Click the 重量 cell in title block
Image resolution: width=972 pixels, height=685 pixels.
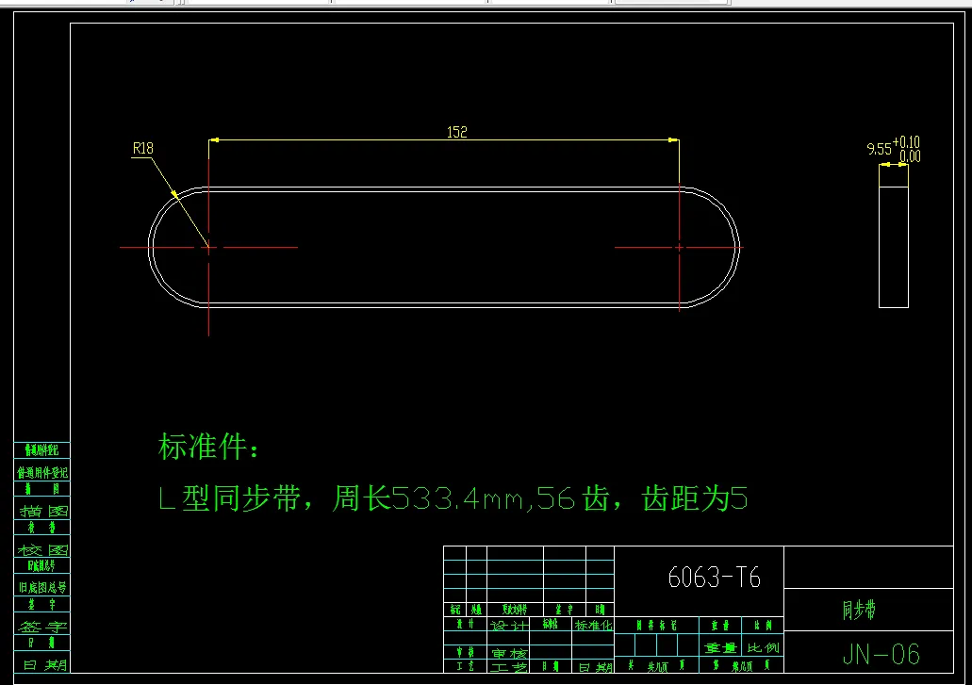coord(720,648)
